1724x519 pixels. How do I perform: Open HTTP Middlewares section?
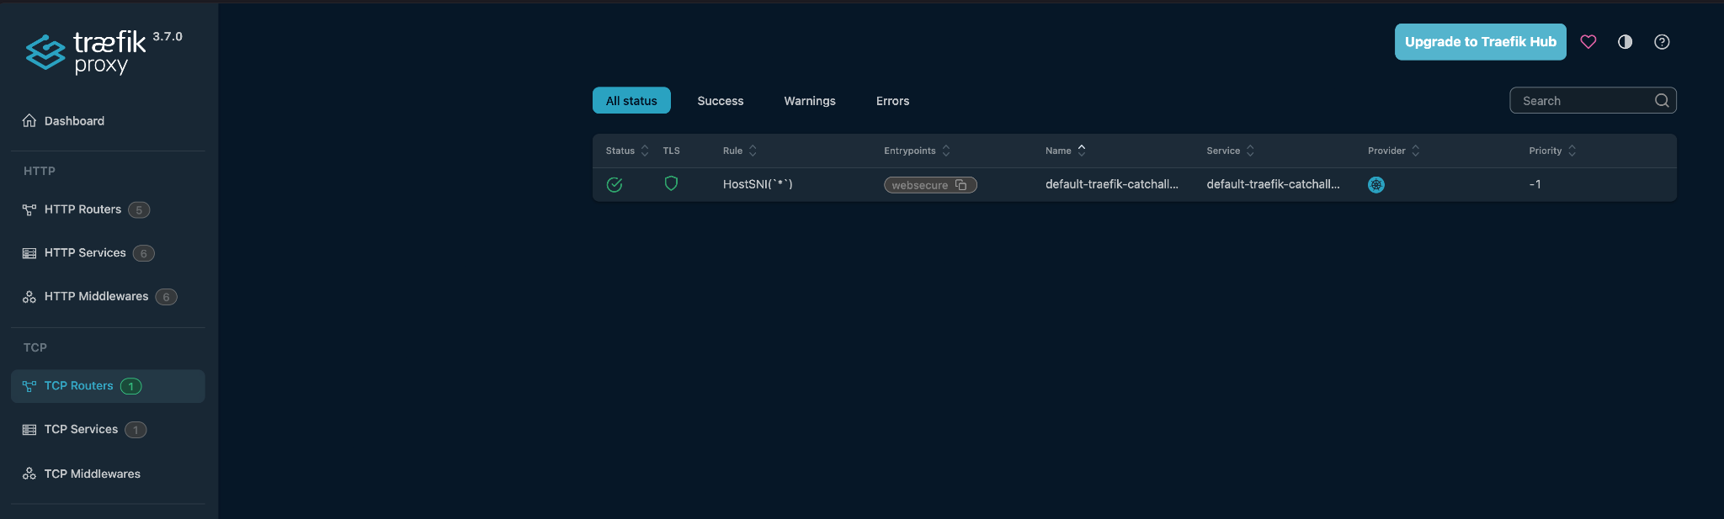pos(108,296)
